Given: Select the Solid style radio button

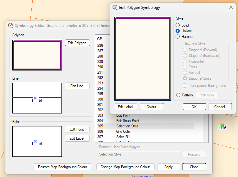Looking at the screenshot, I should pos(178,25).
